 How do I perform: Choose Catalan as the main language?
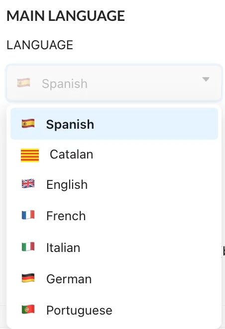tap(114, 155)
